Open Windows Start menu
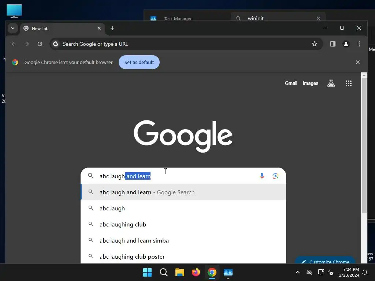This screenshot has width=375, height=281. tap(147, 272)
